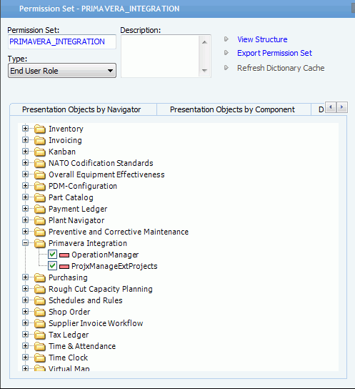Expand the Preventive and Corrective Maintenance node
355x389 pixels.
point(25,232)
